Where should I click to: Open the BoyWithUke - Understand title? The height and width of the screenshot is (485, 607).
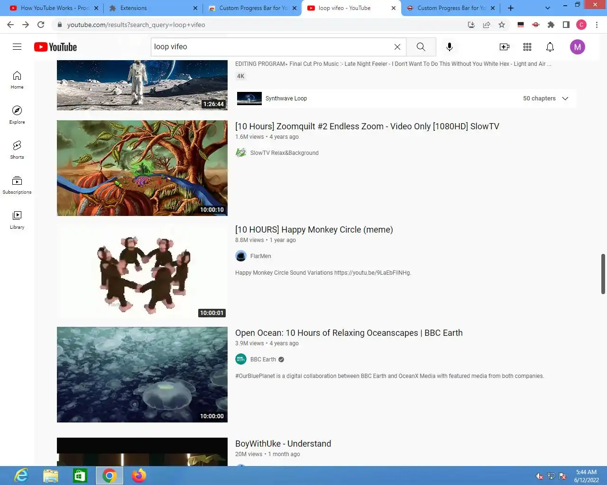click(x=283, y=444)
